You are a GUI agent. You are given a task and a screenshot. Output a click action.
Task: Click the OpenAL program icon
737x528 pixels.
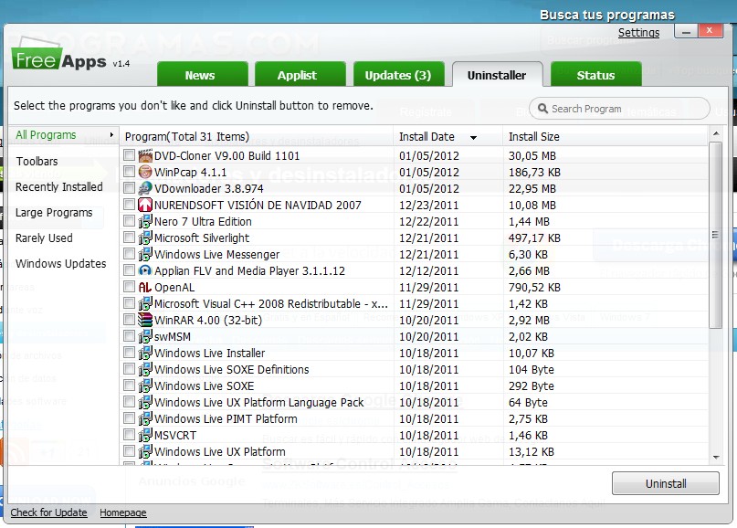[145, 287]
